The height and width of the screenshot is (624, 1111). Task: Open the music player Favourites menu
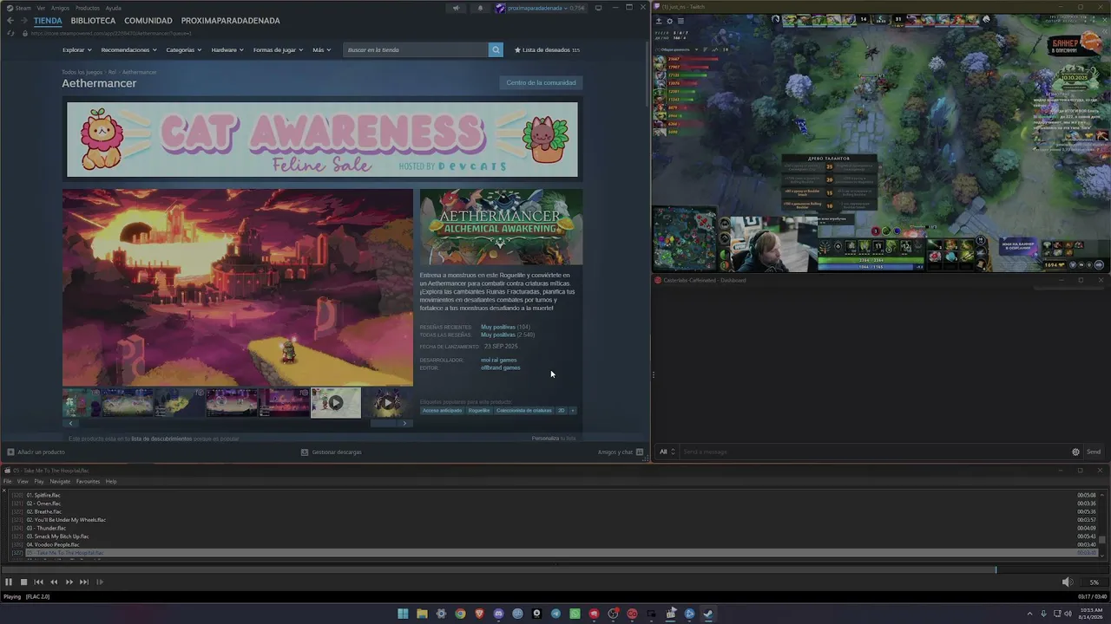click(x=88, y=482)
